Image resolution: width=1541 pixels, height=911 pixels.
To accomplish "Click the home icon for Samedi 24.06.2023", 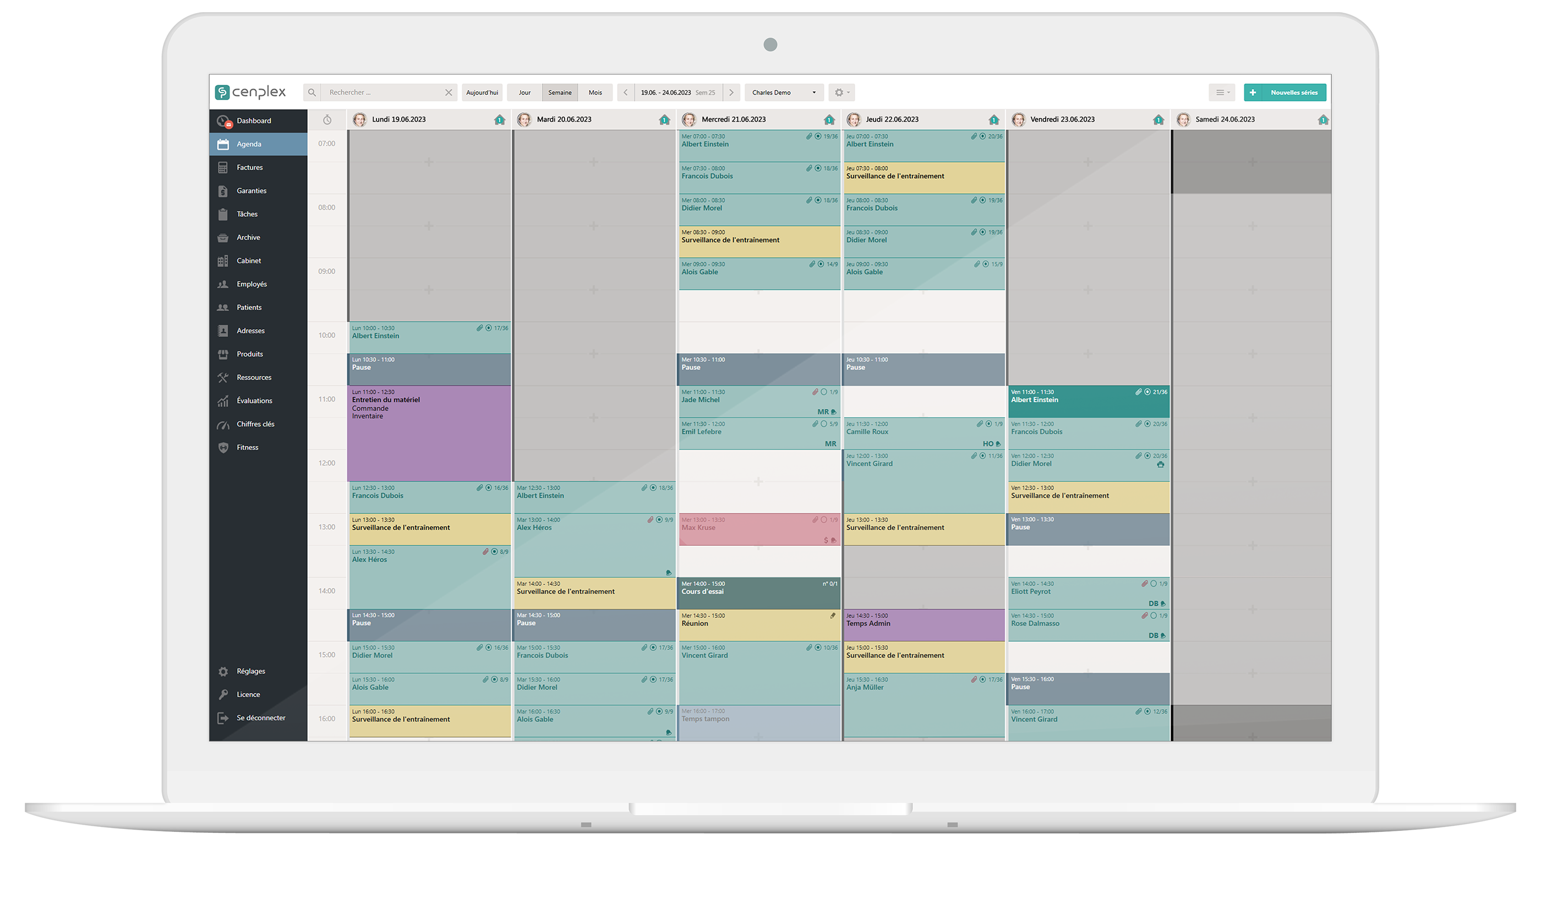I will [1323, 120].
